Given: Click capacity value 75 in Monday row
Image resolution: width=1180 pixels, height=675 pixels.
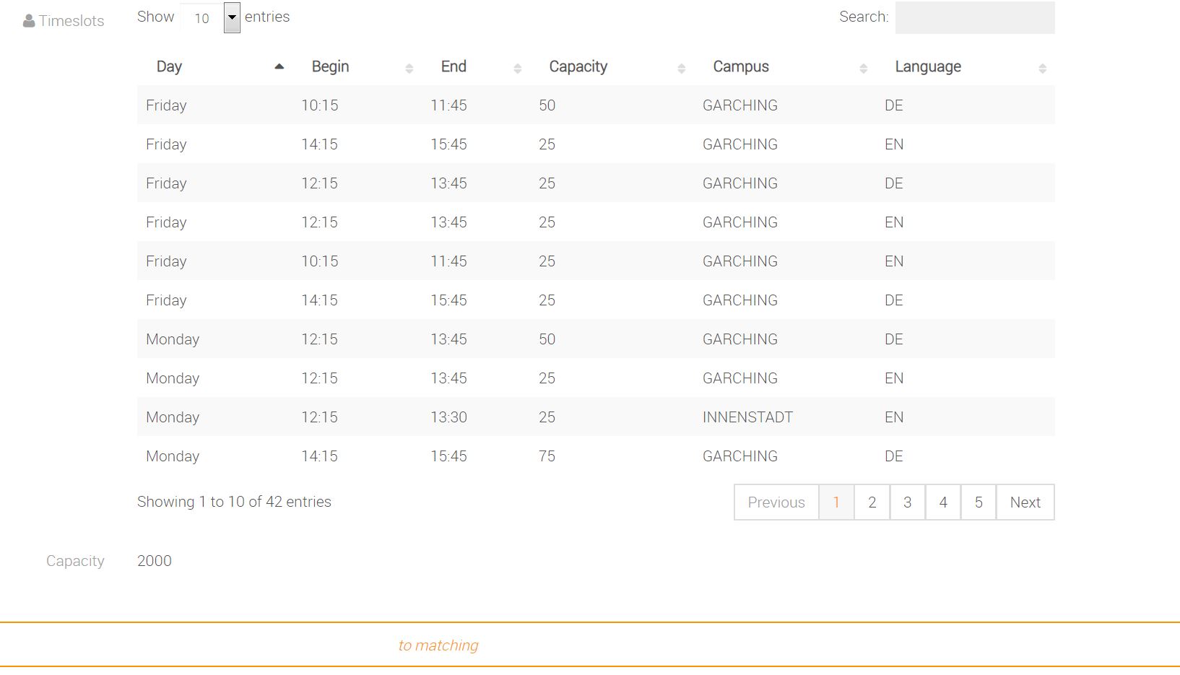Looking at the screenshot, I should pos(547,456).
